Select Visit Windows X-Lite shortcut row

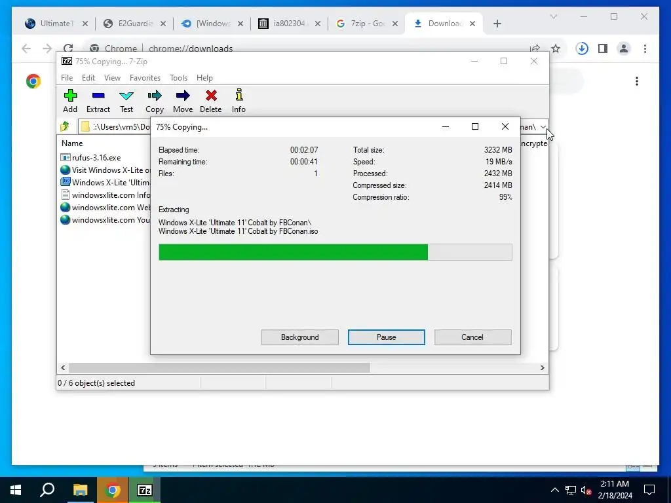tap(105, 170)
